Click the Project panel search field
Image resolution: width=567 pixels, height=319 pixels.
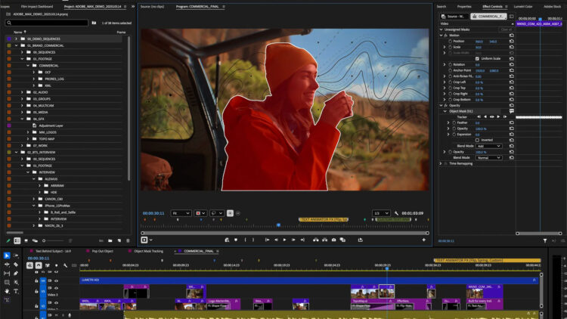(x=47, y=23)
